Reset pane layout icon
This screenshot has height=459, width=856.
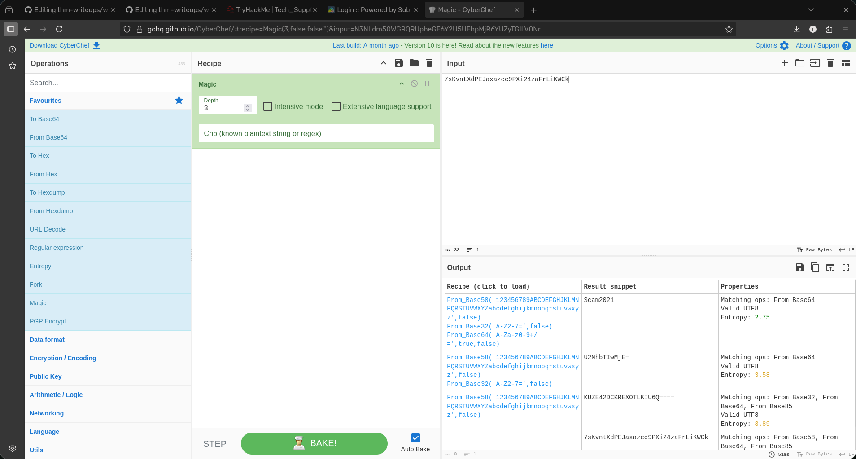click(846, 63)
